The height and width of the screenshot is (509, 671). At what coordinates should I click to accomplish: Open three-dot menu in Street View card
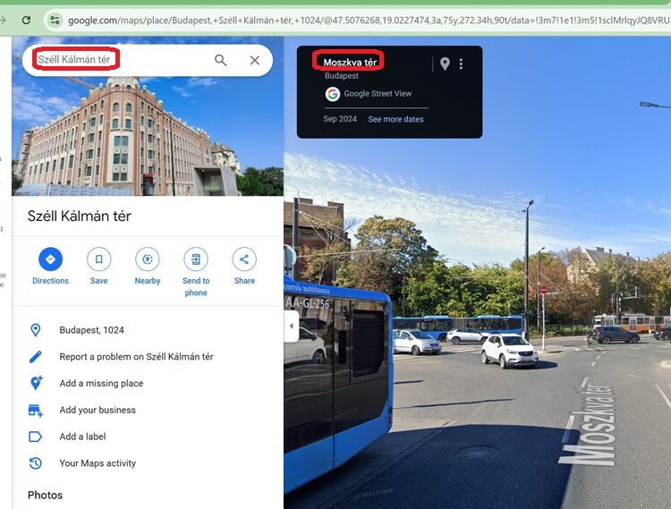[x=462, y=64]
